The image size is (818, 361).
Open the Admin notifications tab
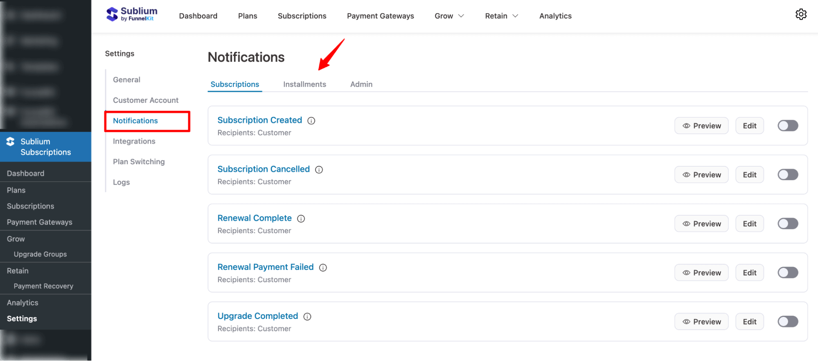click(x=361, y=84)
